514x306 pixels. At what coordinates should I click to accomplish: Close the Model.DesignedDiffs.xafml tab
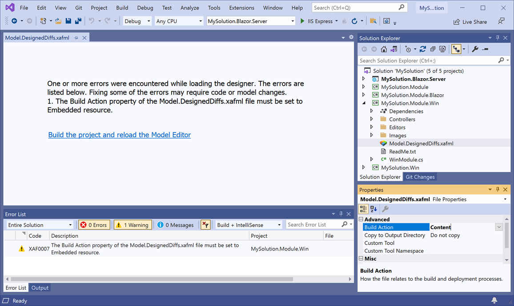pyautogui.click(x=84, y=38)
